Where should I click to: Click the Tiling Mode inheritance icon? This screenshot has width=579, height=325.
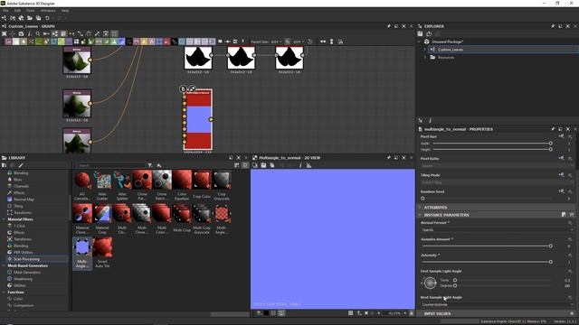[561, 174]
